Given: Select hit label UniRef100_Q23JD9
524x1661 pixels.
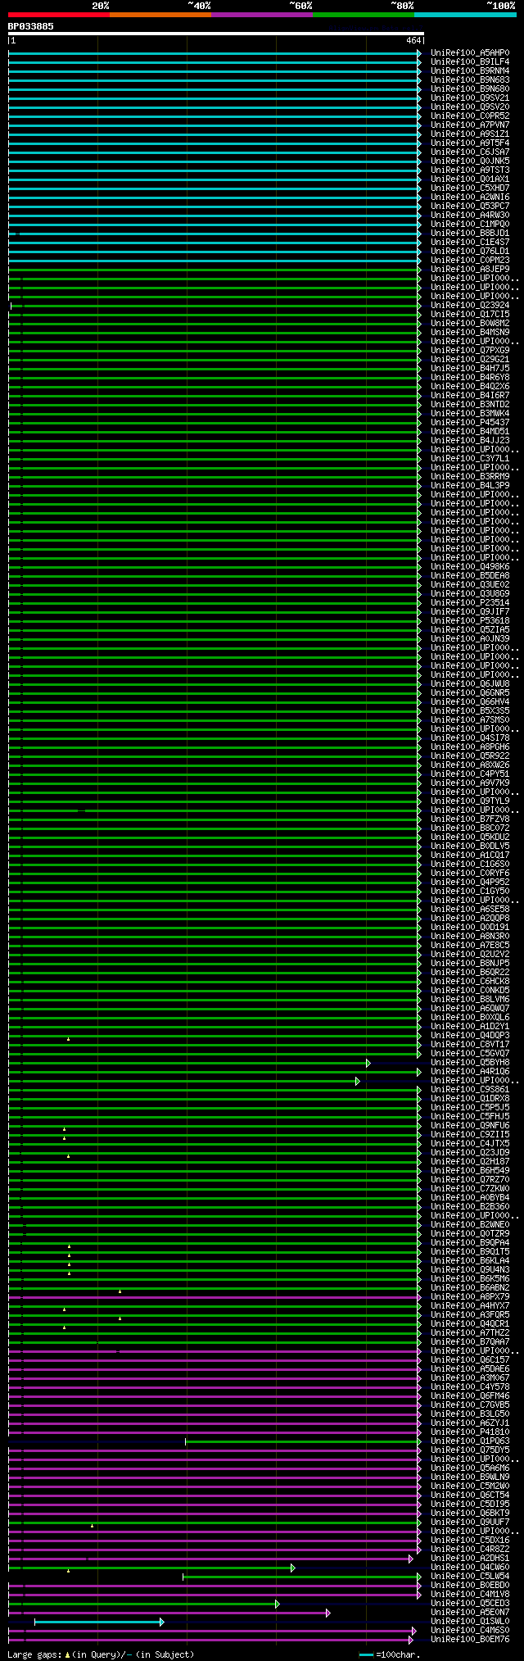Looking at the screenshot, I should 470,1153.
